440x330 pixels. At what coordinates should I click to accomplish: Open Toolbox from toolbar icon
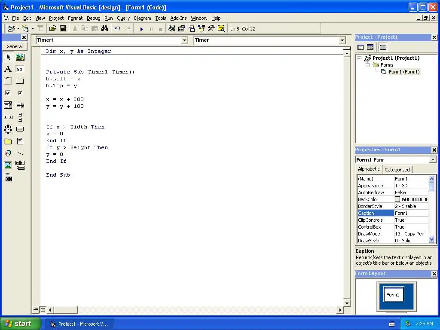point(211,28)
